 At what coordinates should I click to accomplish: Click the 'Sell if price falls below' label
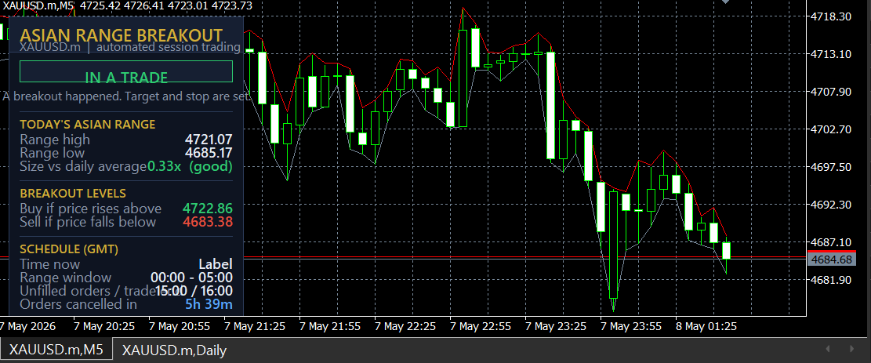(x=88, y=223)
